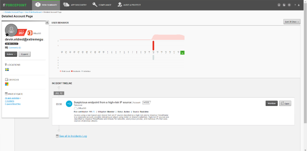The height and width of the screenshot is (151, 307).
Task: Click the Office365 icon beside risk score
Action: click(30, 33)
